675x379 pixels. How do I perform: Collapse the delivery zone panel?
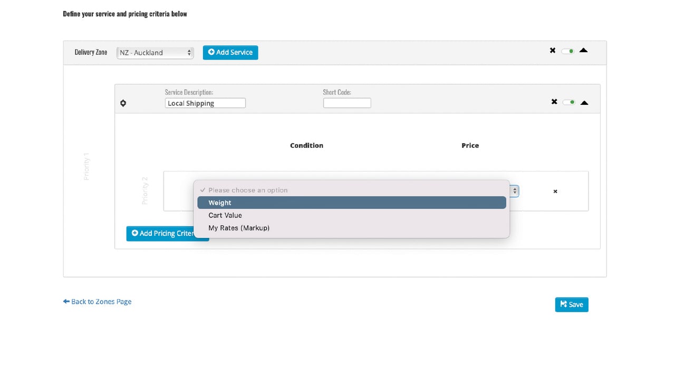click(x=583, y=51)
